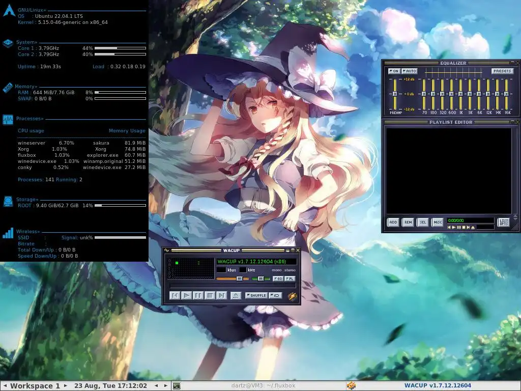
Task: Toggle the EQ window button in WACUP
Action: point(278,278)
